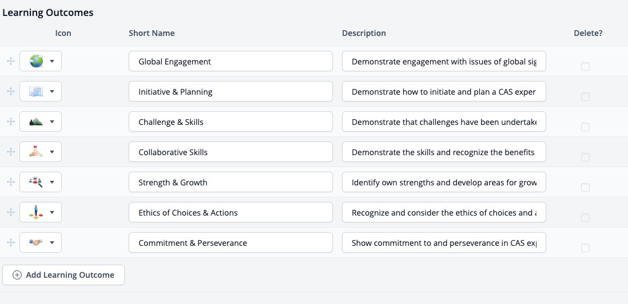
Task: Click the Challenge & Skills short name field
Action: tap(230, 121)
